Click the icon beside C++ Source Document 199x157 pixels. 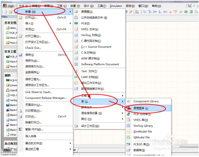click(76, 47)
